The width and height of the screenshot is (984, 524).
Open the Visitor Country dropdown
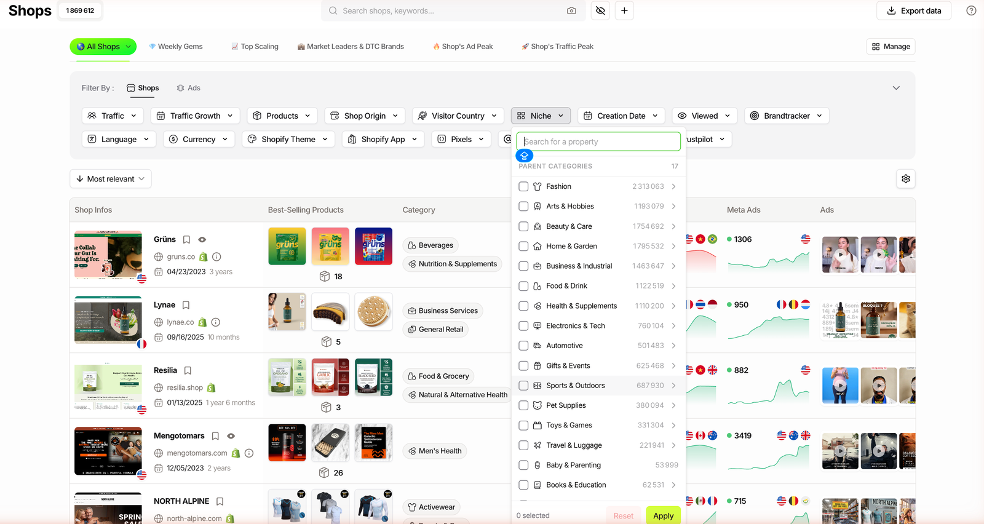pyautogui.click(x=458, y=116)
